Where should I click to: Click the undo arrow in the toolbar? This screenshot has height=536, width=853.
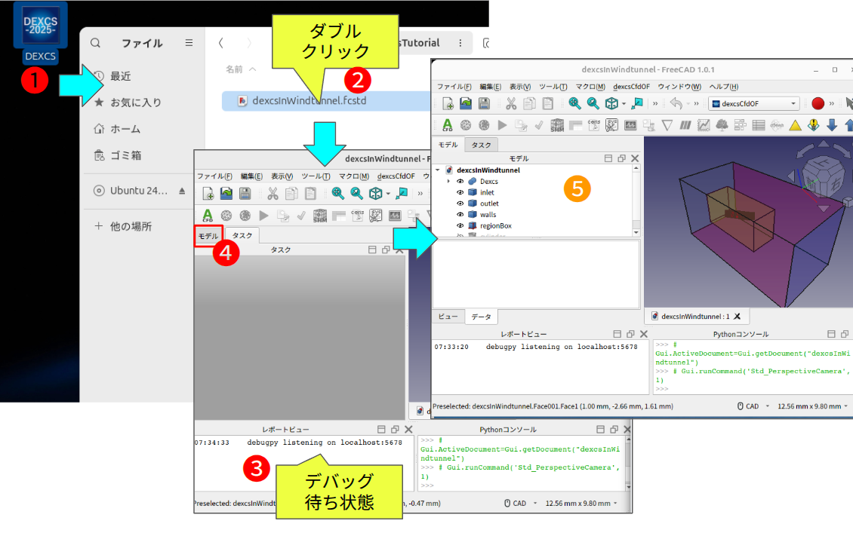pos(676,103)
